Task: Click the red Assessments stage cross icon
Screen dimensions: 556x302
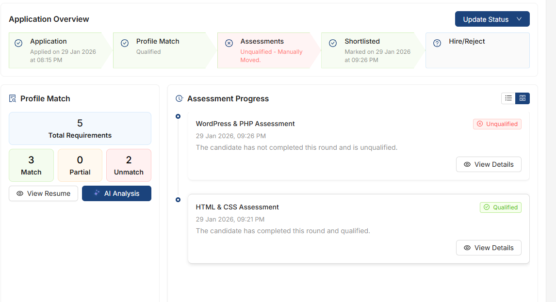Action: (x=229, y=43)
